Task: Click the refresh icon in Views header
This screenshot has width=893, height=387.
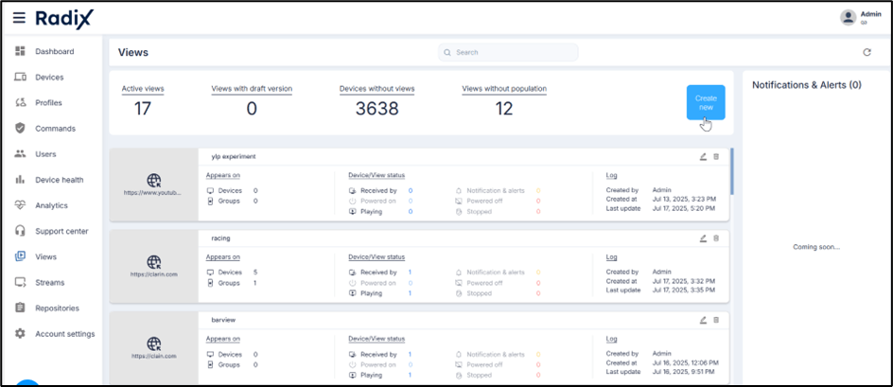Action: (867, 53)
